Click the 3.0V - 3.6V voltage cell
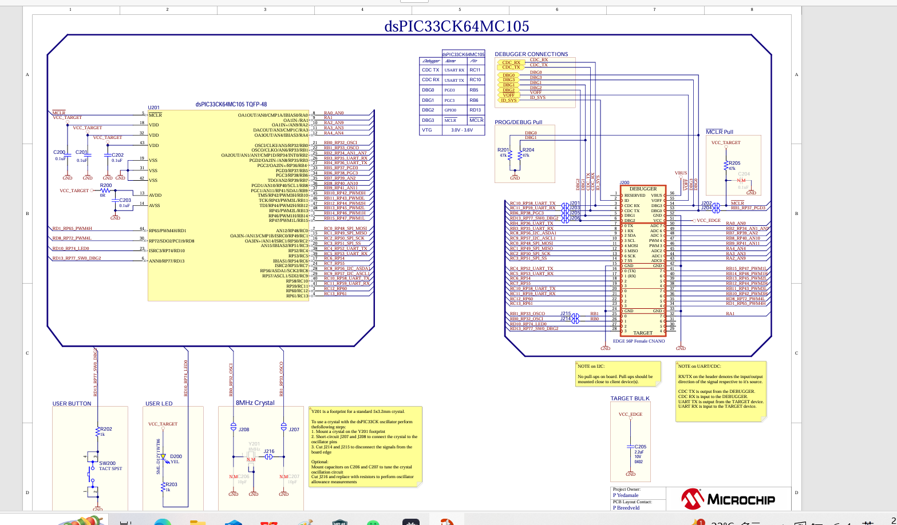The height and width of the screenshot is (525, 897). coord(463,130)
